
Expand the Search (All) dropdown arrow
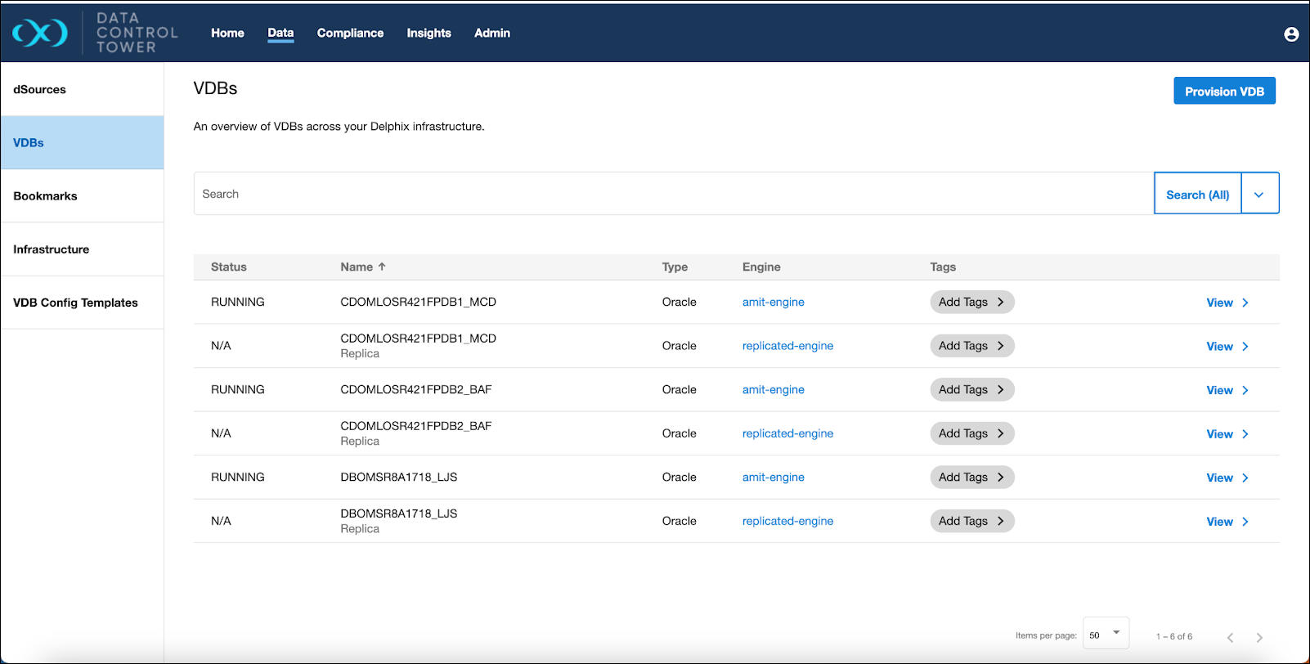click(1259, 195)
